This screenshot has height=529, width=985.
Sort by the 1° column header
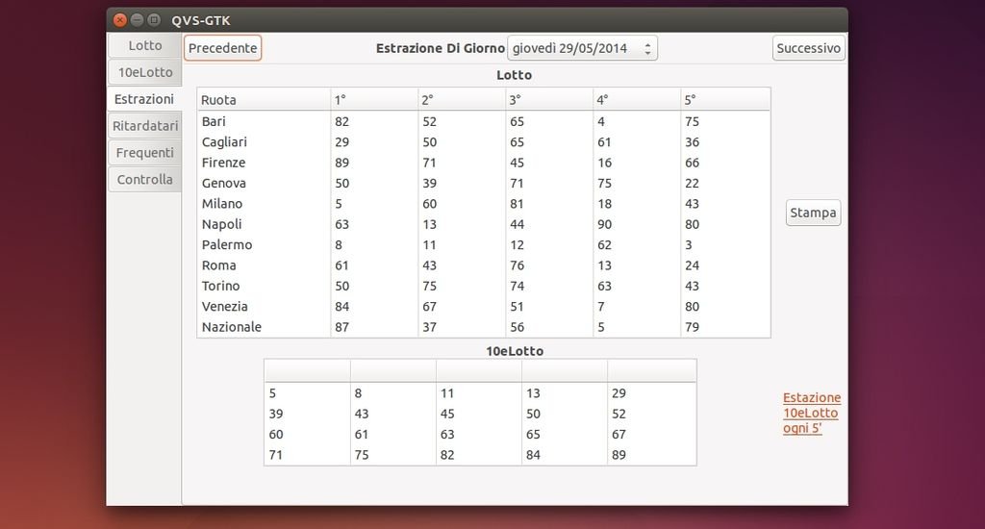click(374, 100)
